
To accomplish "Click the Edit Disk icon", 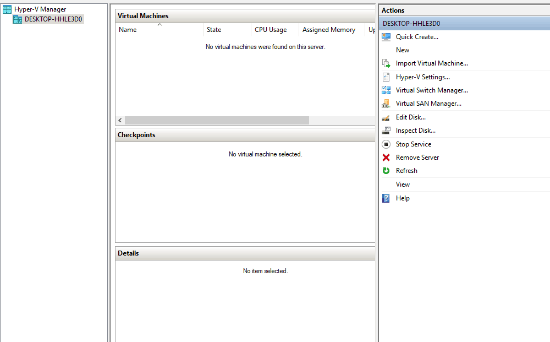I will tap(386, 117).
